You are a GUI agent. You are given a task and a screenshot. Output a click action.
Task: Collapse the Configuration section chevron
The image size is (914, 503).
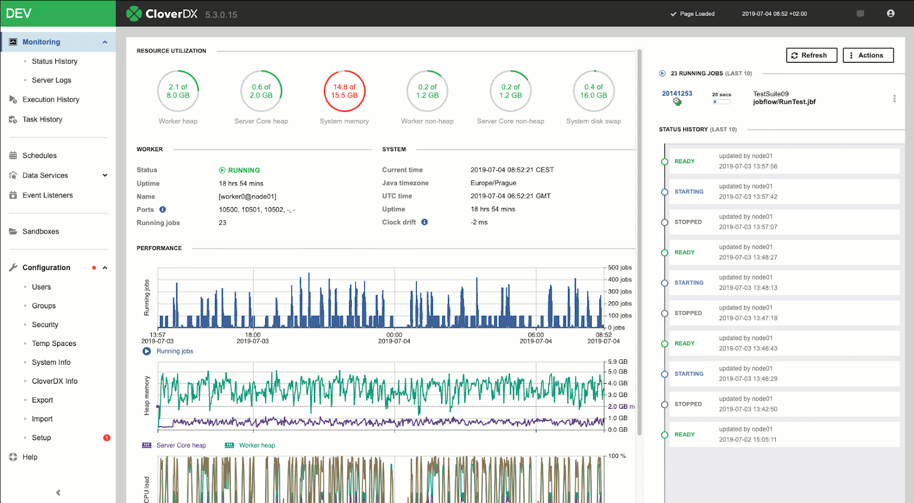[x=105, y=268]
